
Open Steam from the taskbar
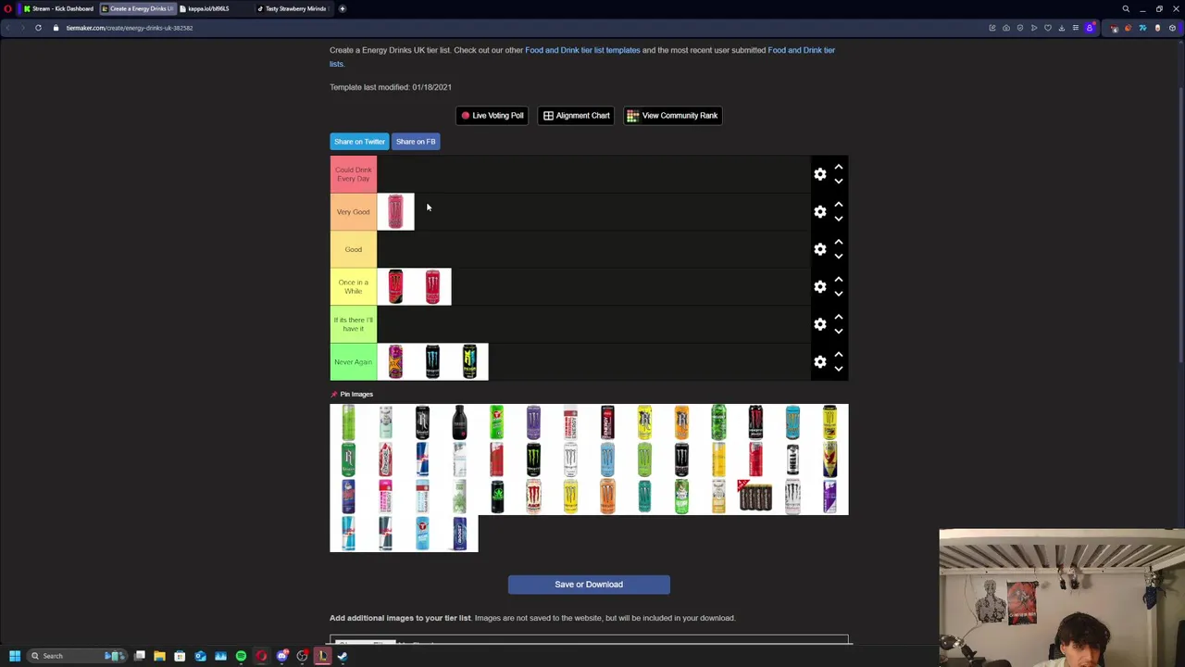click(343, 656)
